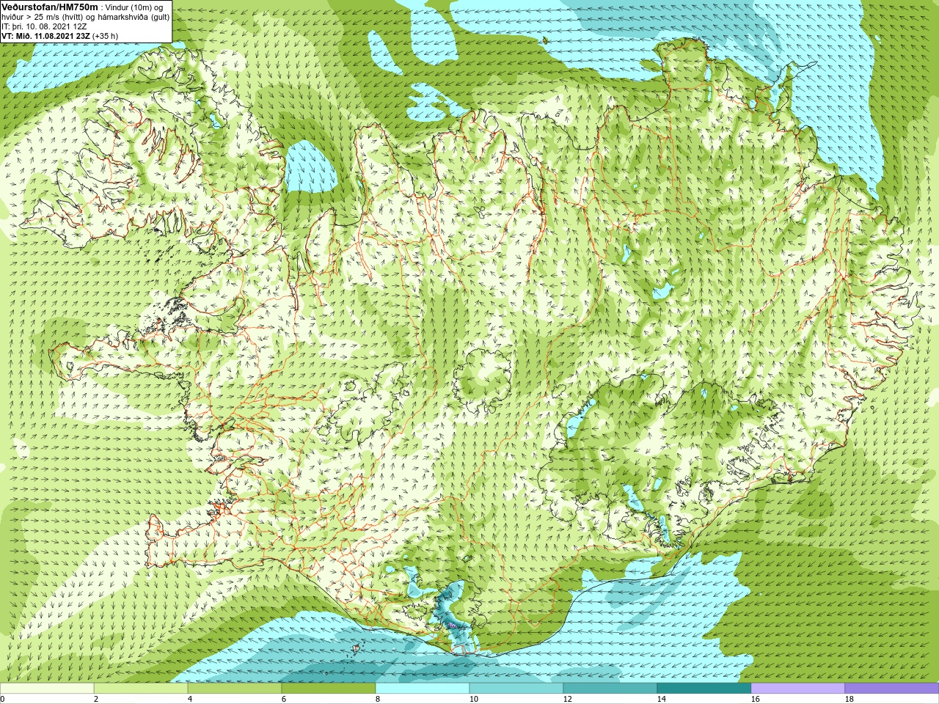Viewport: 939px width, 704px height.
Task: Click the lavender 16–18 m/s legend swatch
Action: coord(798,689)
